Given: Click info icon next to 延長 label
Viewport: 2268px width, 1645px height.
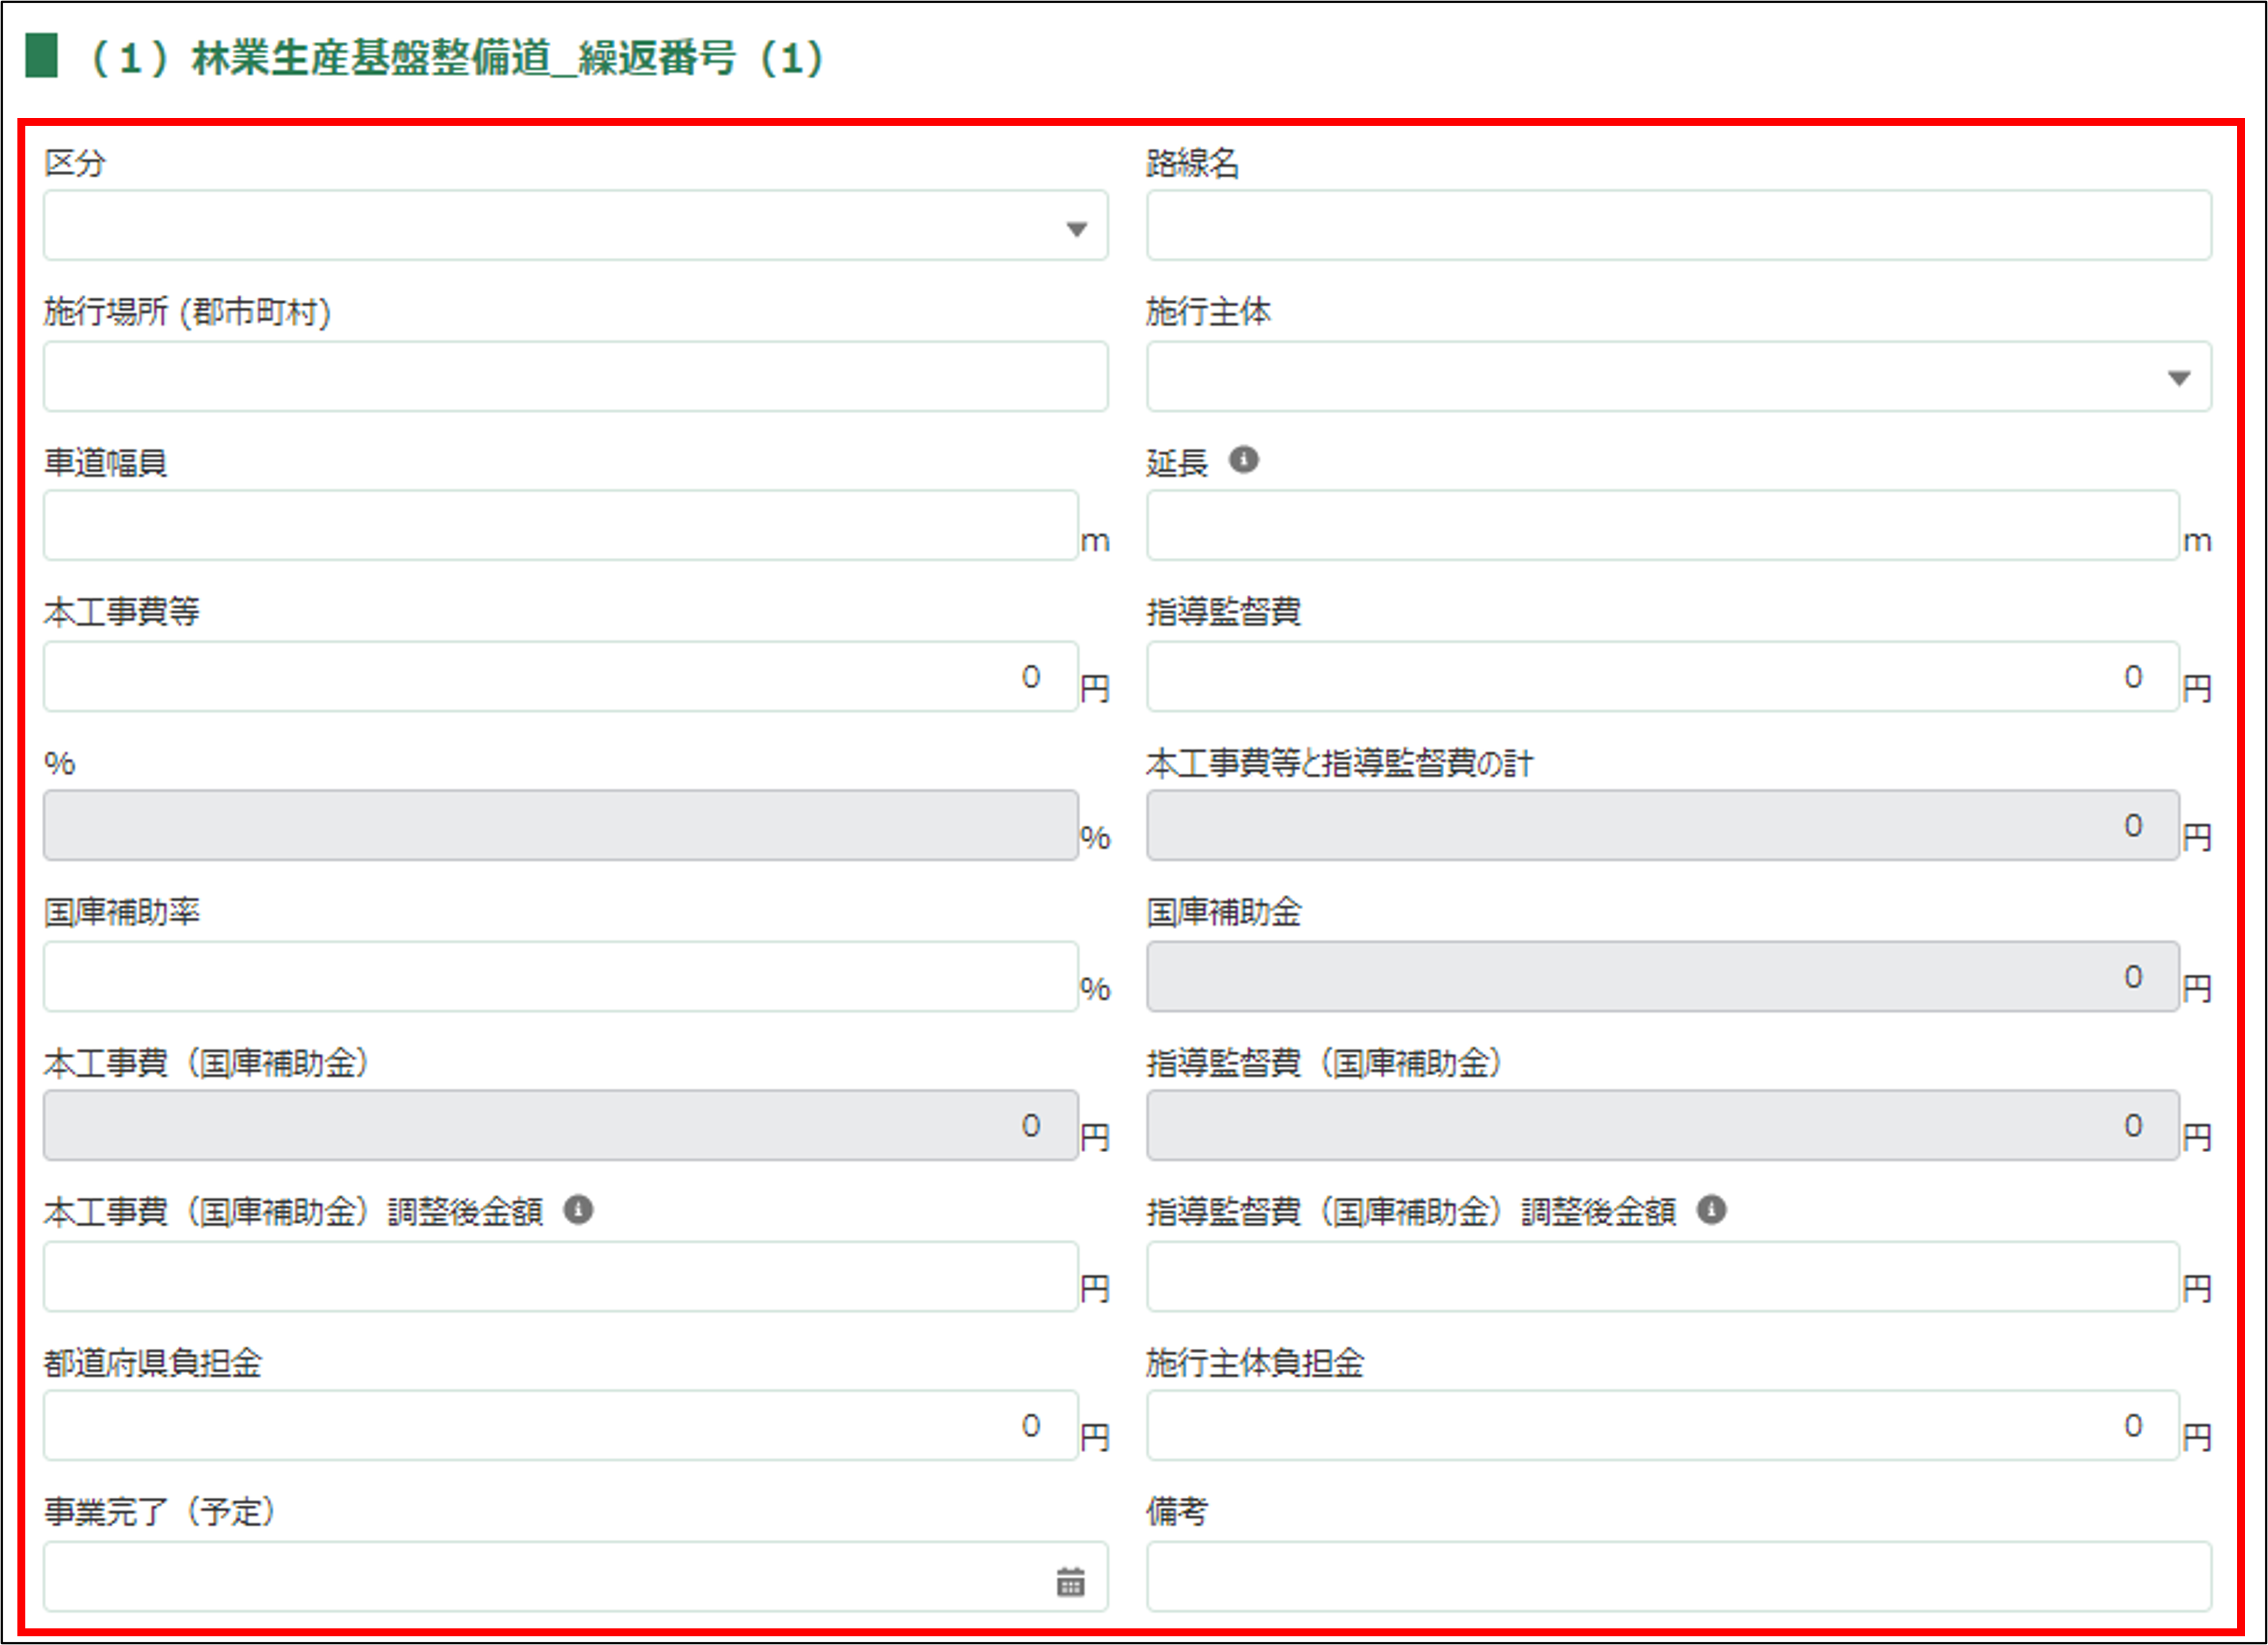Looking at the screenshot, I should (x=1243, y=460).
